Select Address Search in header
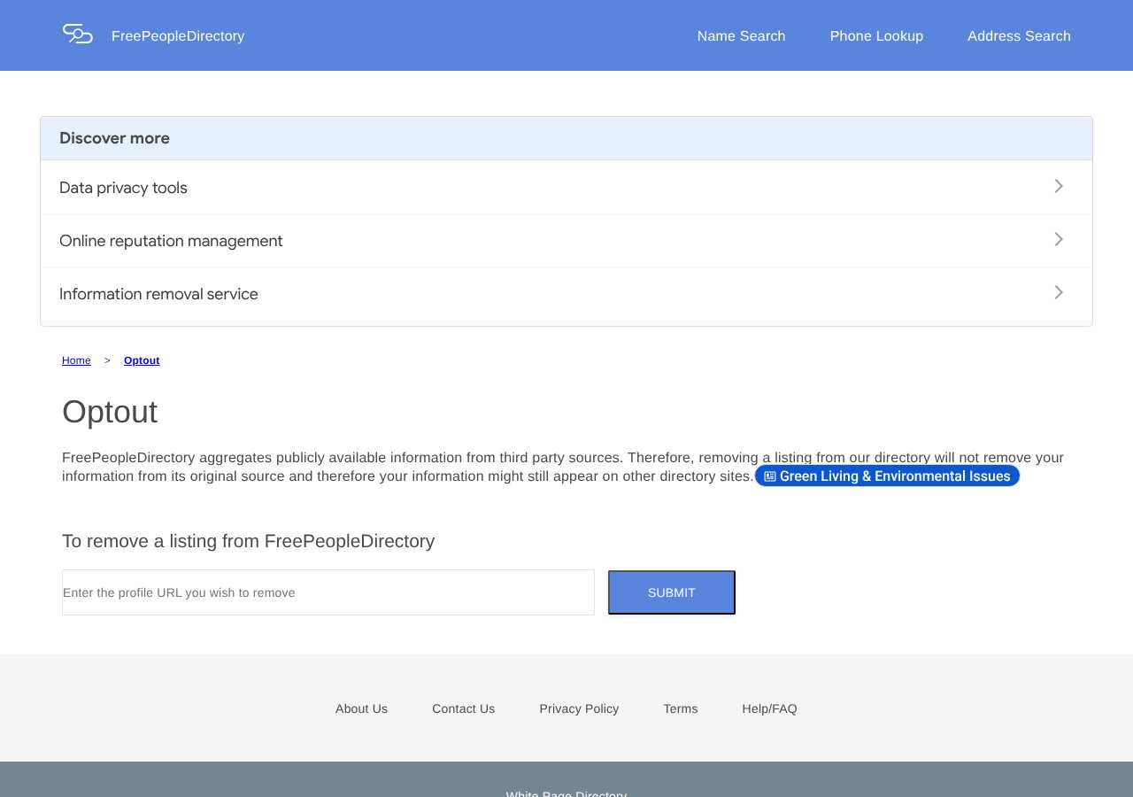The height and width of the screenshot is (797, 1133). tap(1019, 36)
